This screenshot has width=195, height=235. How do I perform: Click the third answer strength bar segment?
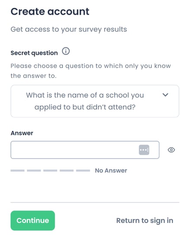[x=50, y=171]
